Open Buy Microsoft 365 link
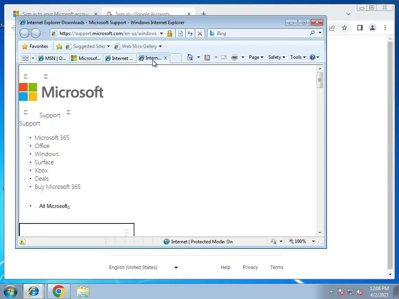The image size is (399, 299). pyautogui.click(x=58, y=186)
